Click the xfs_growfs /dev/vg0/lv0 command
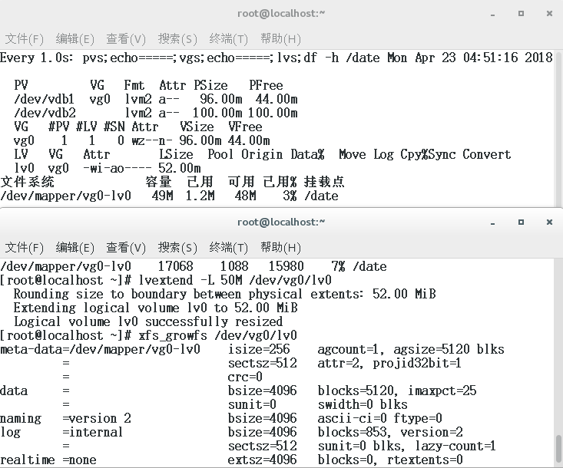563x468 pixels. (217, 336)
